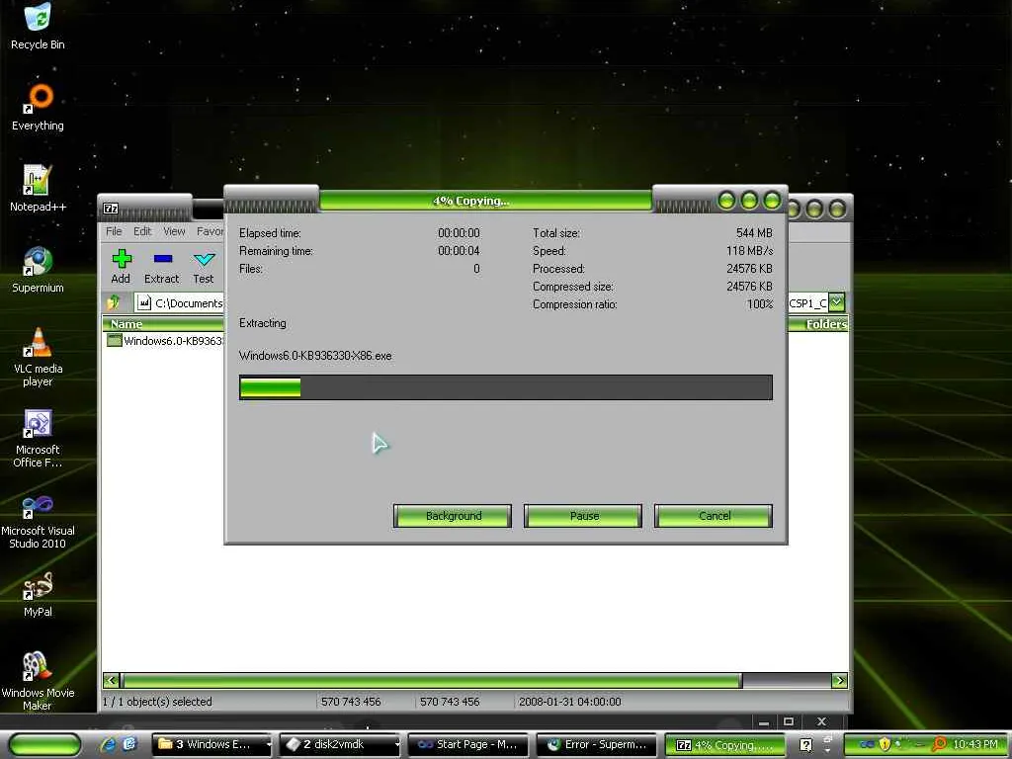
Task: Click the left scroll arrow in 7-Zip
Action: click(111, 680)
